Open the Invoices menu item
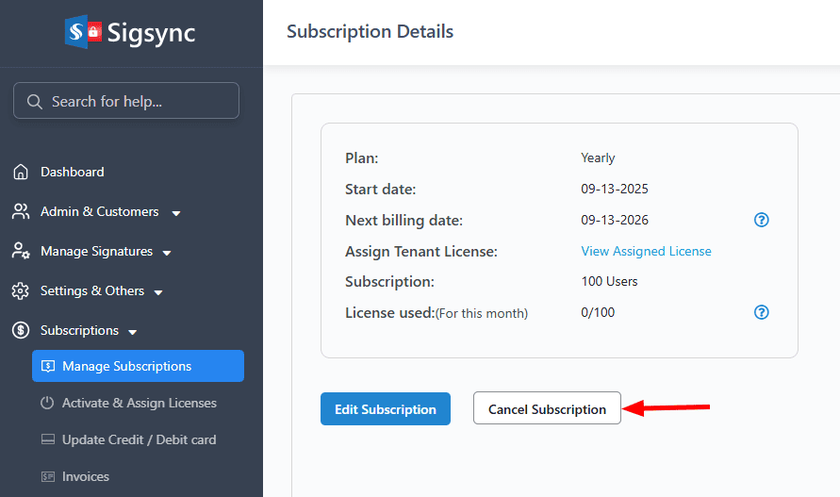Image resolution: width=840 pixels, height=497 pixels. click(85, 476)
